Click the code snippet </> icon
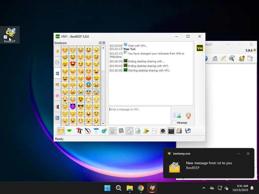Image resolution: width=259 pixels, height=194 pixels. pos(155,131)
